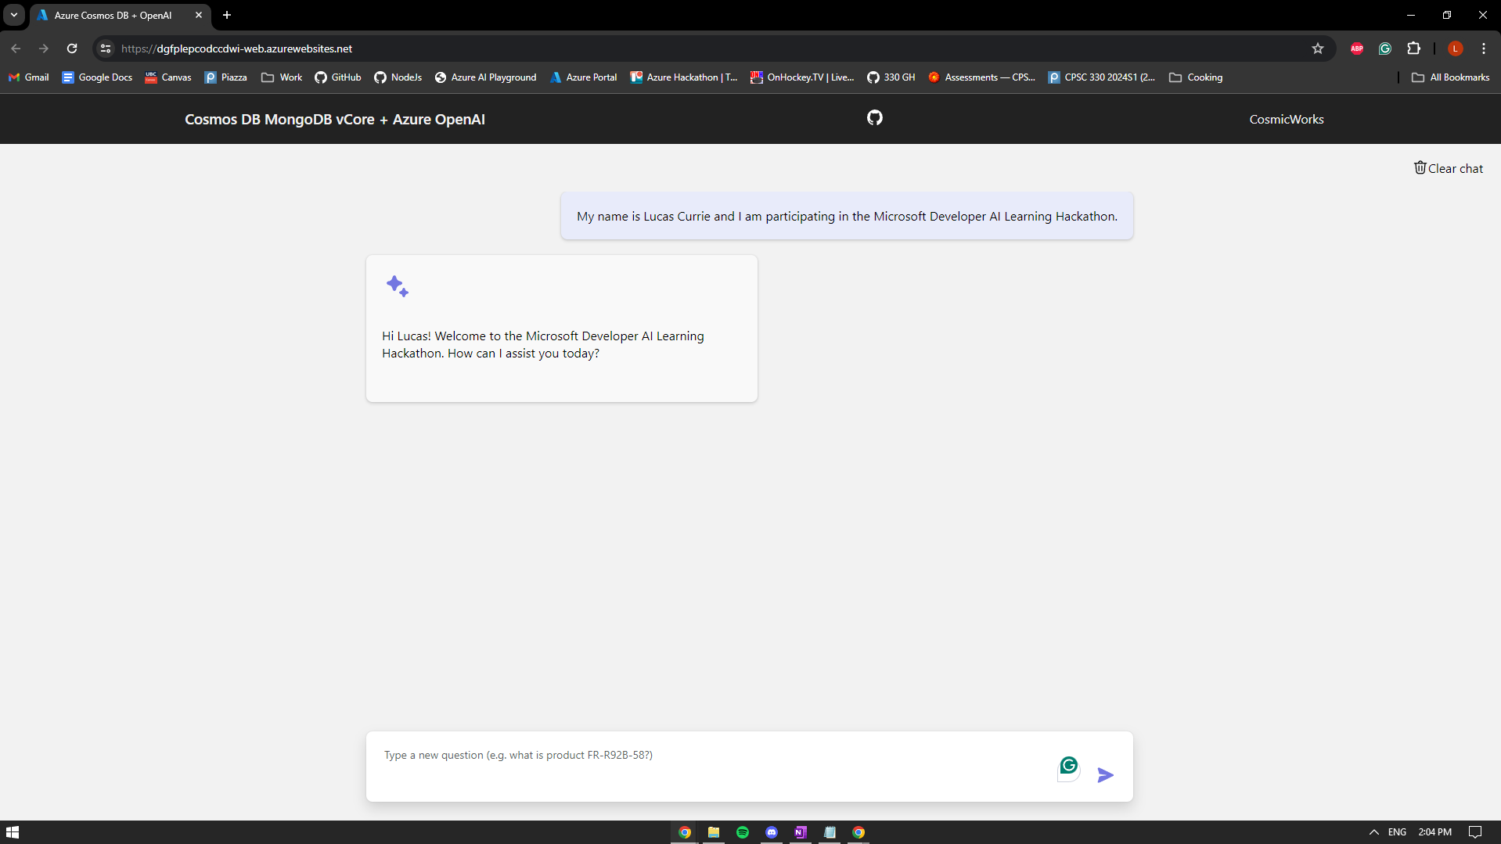Open the Google Docs bookmark
This screenshot has height=844, width=1501.
[x=98, y=77]
